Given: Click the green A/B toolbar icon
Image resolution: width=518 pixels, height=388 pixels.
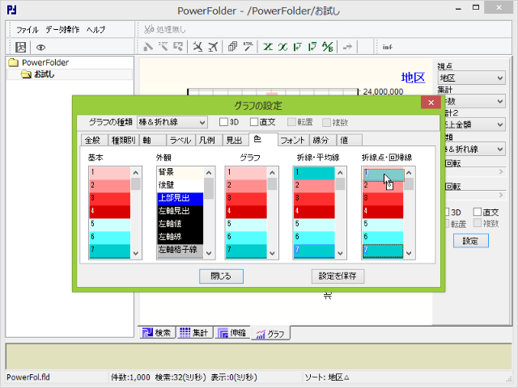Looking at the screenshot, I should [328, 47].
